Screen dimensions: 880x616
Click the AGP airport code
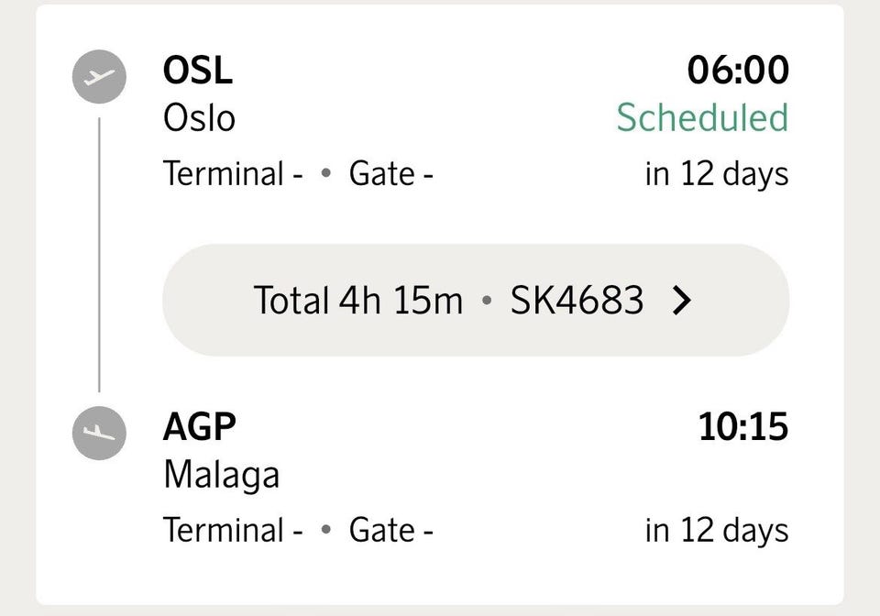[199, 427]
